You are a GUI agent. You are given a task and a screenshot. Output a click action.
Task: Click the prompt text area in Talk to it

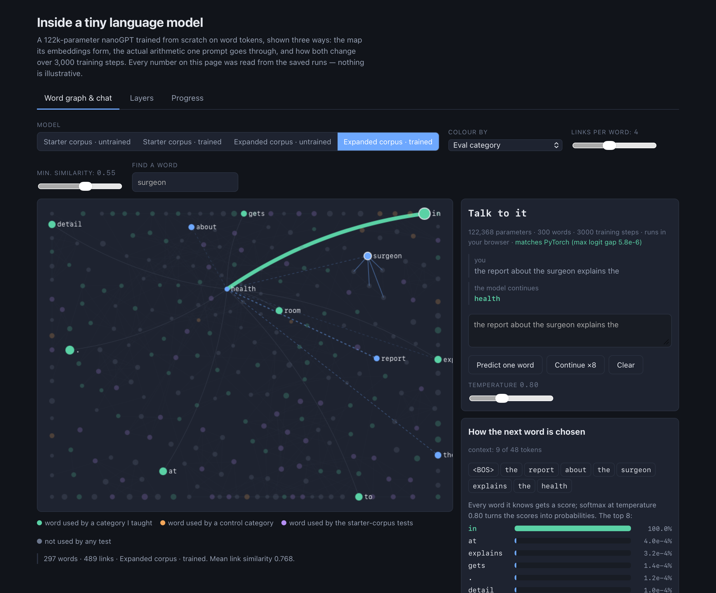pyautogui.click(x=569, y=330)
